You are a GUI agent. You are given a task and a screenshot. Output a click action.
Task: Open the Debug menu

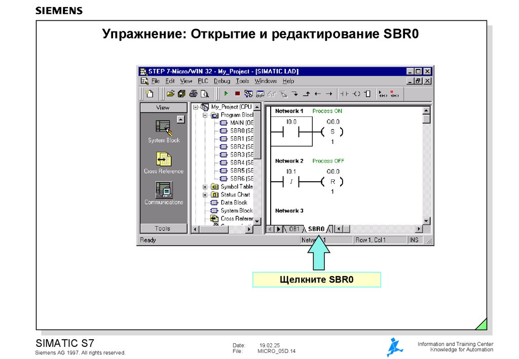coord(222,81)
